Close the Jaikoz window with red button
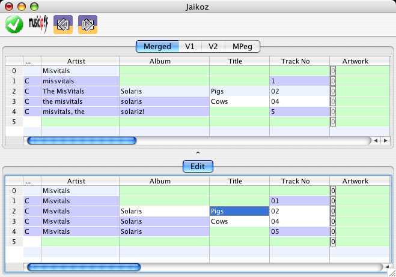 pos(9,7)
